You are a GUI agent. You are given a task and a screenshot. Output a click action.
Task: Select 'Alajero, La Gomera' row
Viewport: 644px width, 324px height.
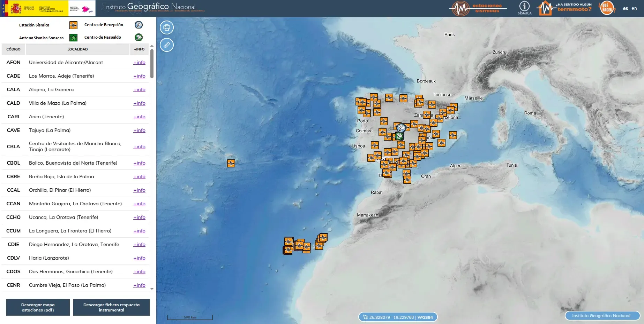click(75, 89)
